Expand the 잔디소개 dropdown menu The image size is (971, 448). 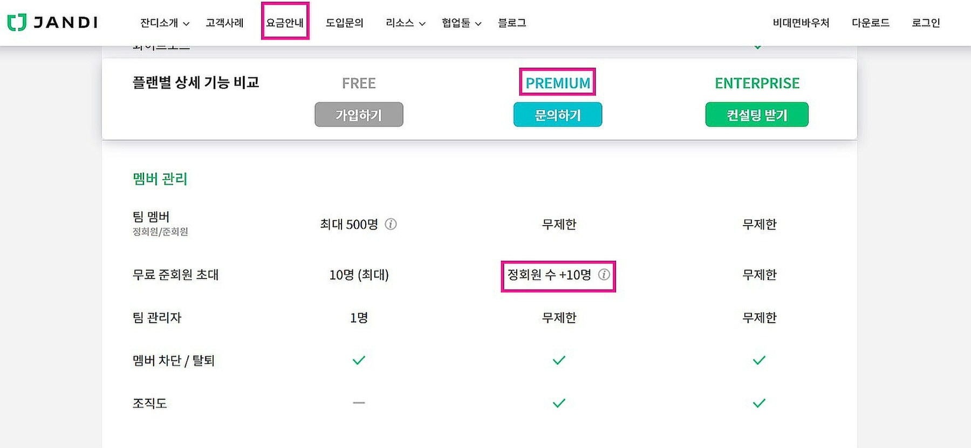[165, 23]
